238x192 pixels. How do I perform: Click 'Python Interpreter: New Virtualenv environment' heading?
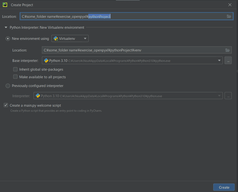(x=47, y=28)
